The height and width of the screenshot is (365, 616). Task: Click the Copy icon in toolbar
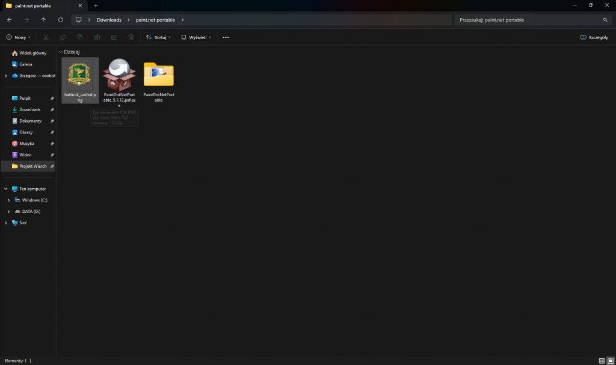pyautogui.click(x=63, y=37)
